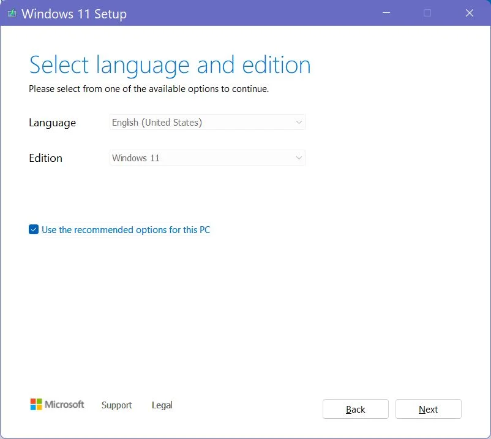Viewport: 491px width, 439px height.
Task: Click the Microsoft logo
Action: click(57, 405)
